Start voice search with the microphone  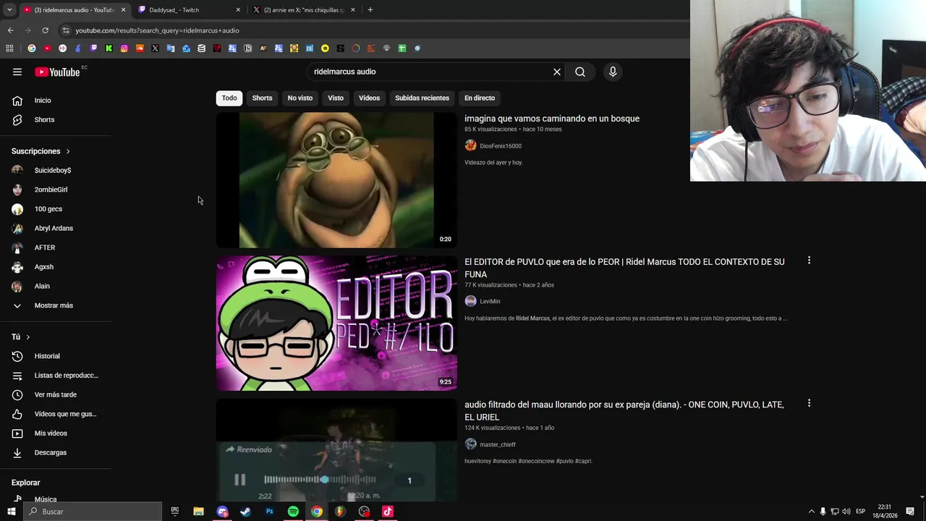click(x=613, y=72)
